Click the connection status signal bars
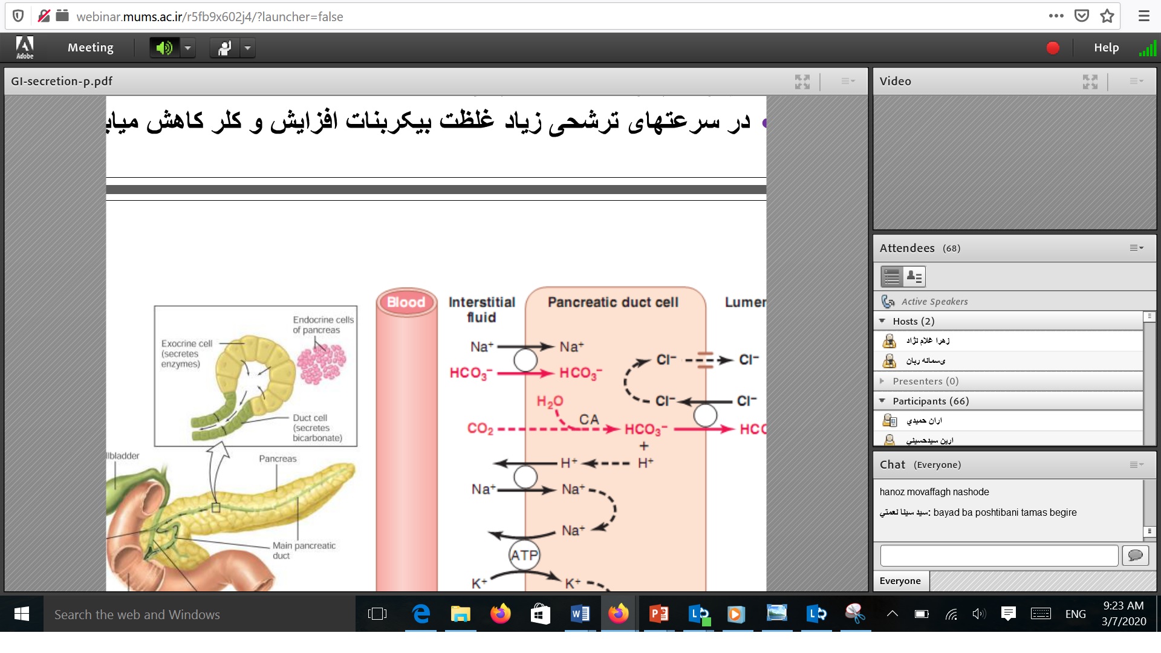The width and height of the screenshot is (1161, 653). click(1147, 48)
